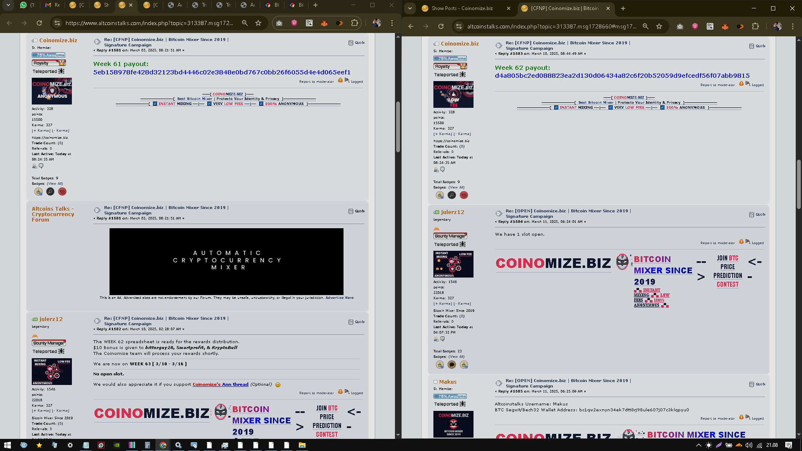This screenshot has width=802, height=451.
Task: Reload the page in the right browser window
Action: 441,26
